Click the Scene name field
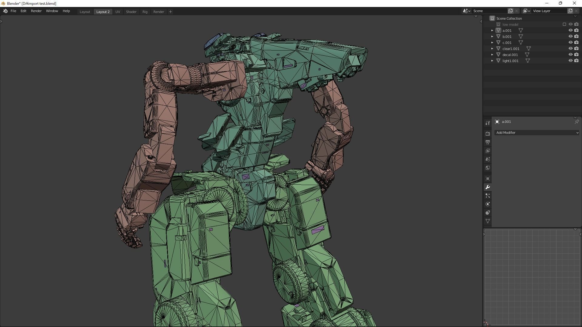Image resolution: width=582 pixels, height=327 pixels. click(490, 11)
